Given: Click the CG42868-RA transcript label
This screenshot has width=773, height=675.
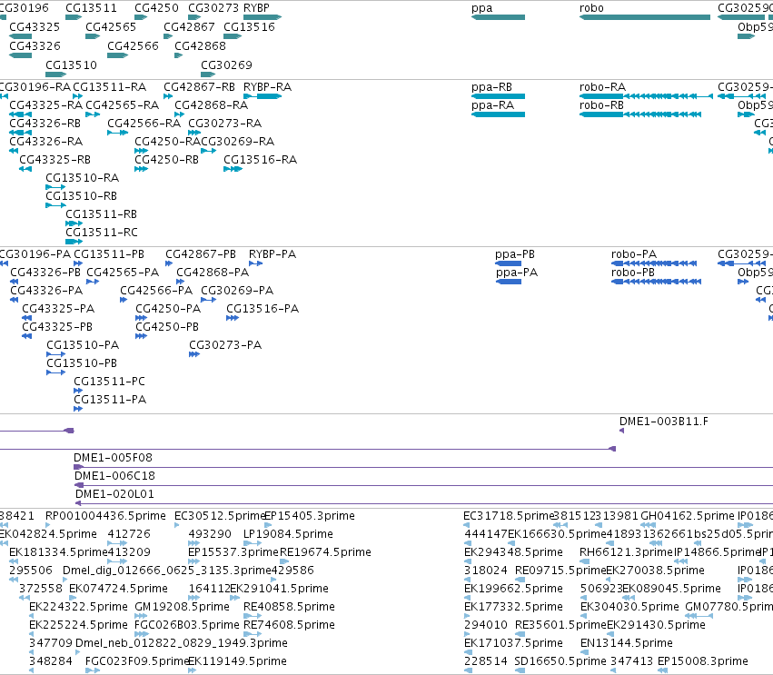Looking at the screenshot, I should pos(212,105).
